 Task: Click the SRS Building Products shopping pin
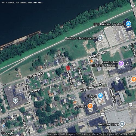[x=129, y=24]
